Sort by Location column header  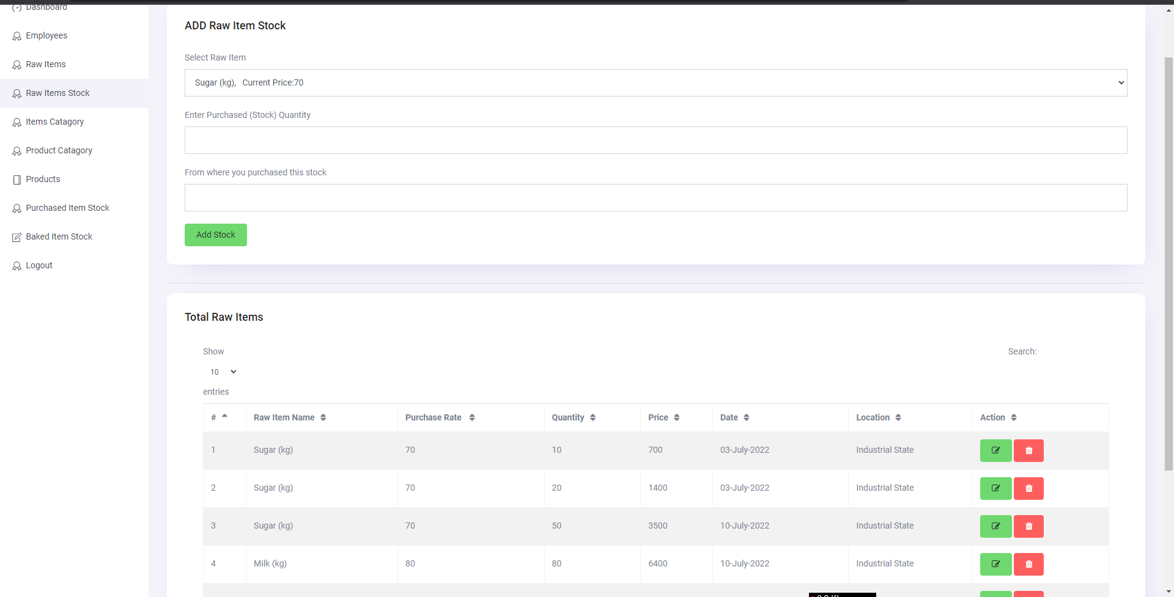(x=898, y=417)
